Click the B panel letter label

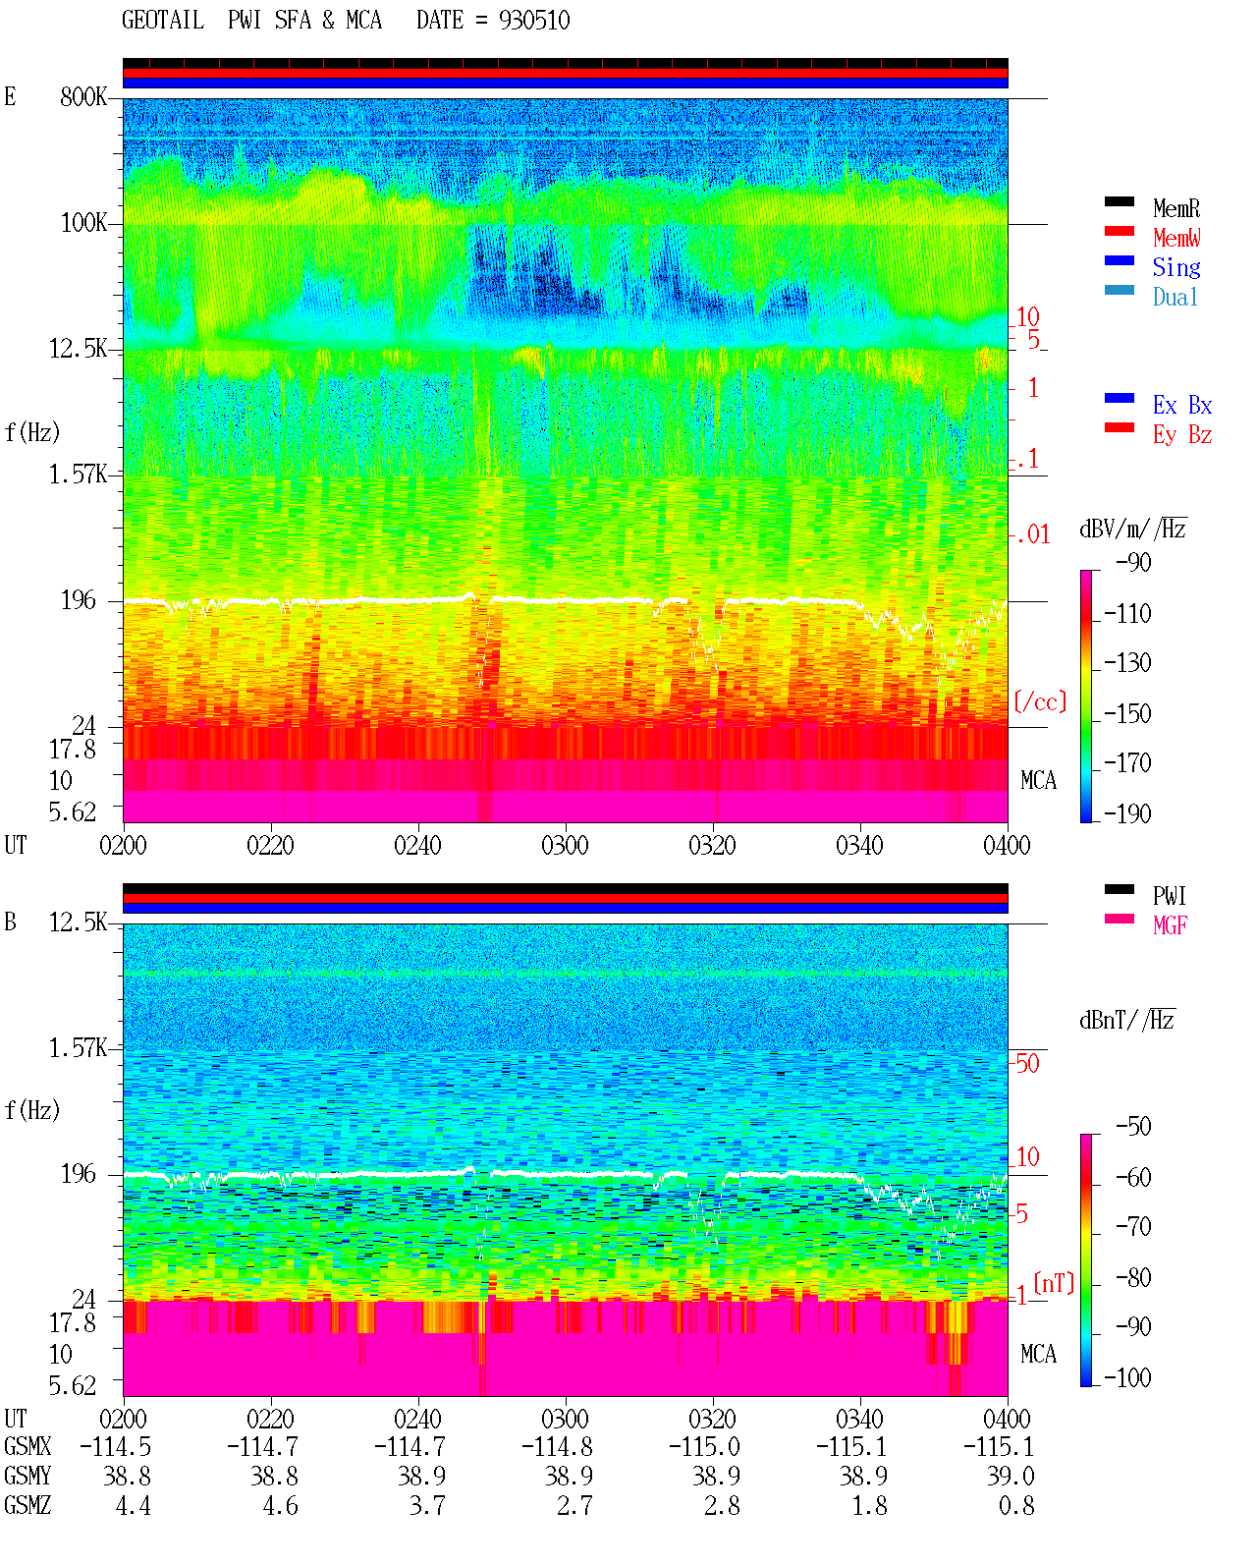(10, 922)
